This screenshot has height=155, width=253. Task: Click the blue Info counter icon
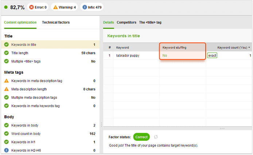[x=85, y=7]
